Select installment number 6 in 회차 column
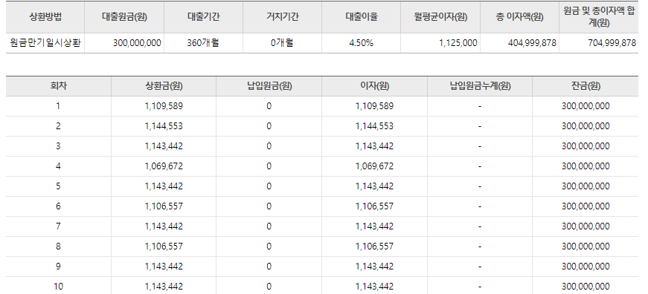 tap(58, 206)
